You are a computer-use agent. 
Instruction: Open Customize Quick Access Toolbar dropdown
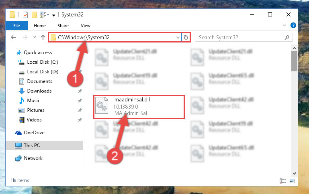[x=53, y=15]
